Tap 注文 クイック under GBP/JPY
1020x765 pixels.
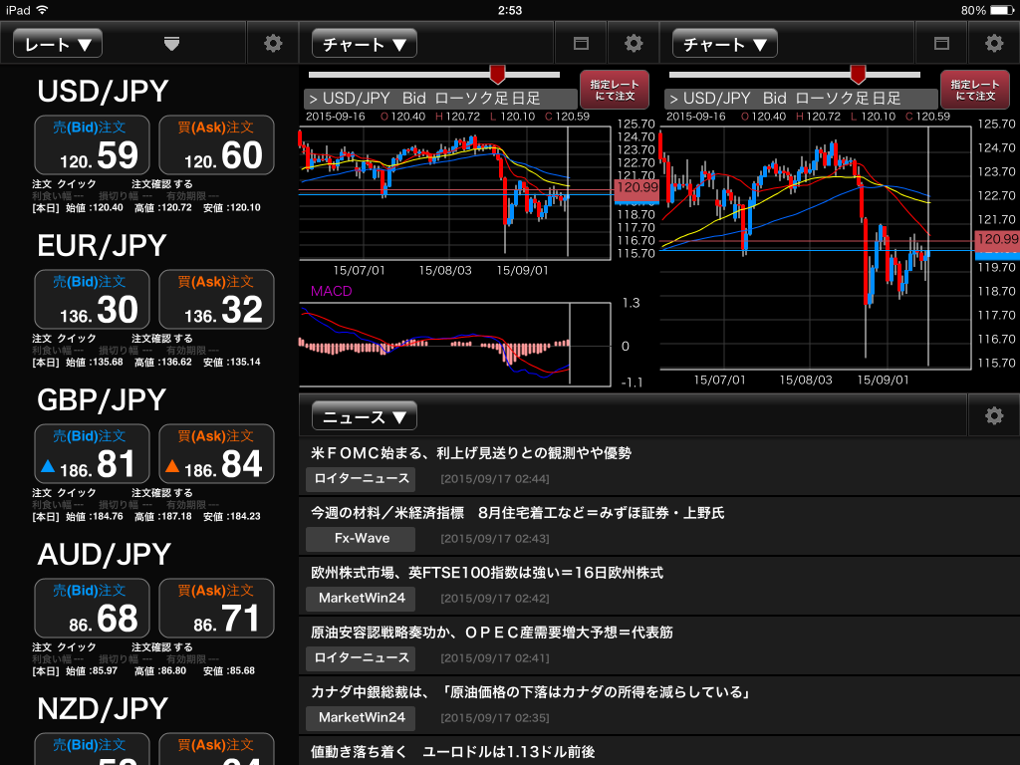click(64, 493)
